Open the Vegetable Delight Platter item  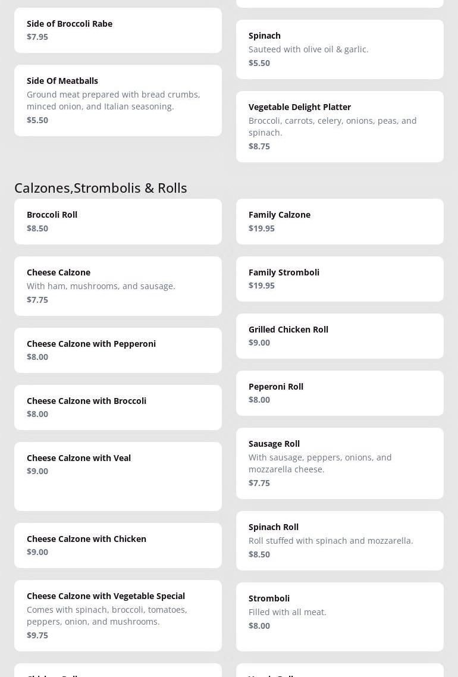click(340, 126)
